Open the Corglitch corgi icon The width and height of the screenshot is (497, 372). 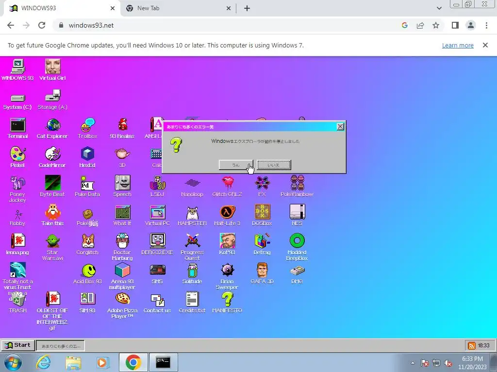point(87,245)
